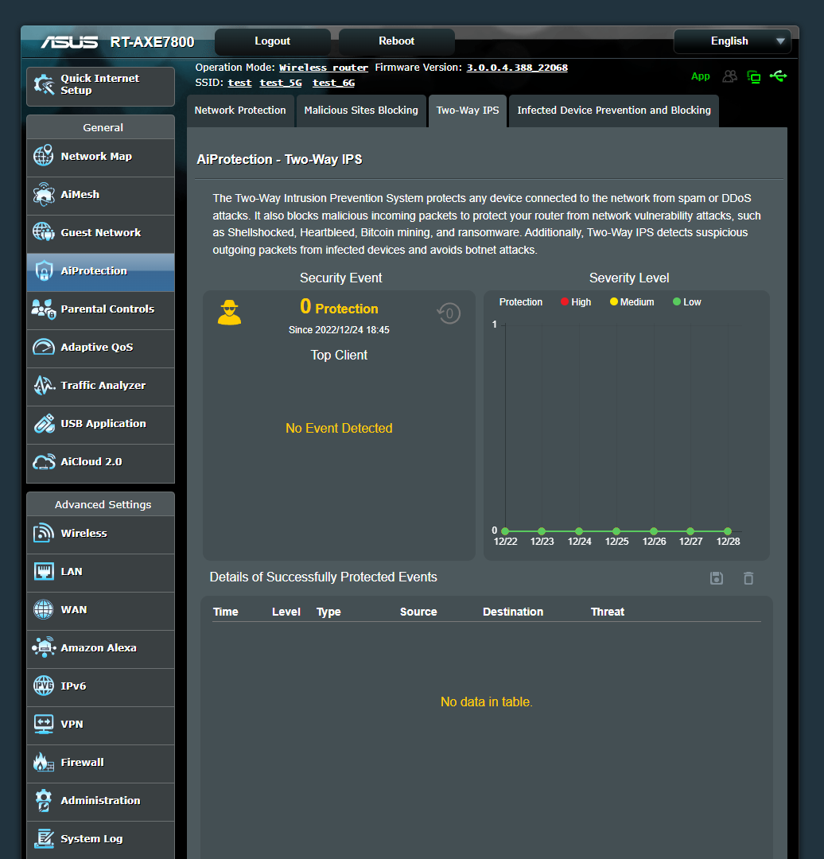Click the Wireless settings icon
Viewport: 824px width, 859px height.
[43, 533]
